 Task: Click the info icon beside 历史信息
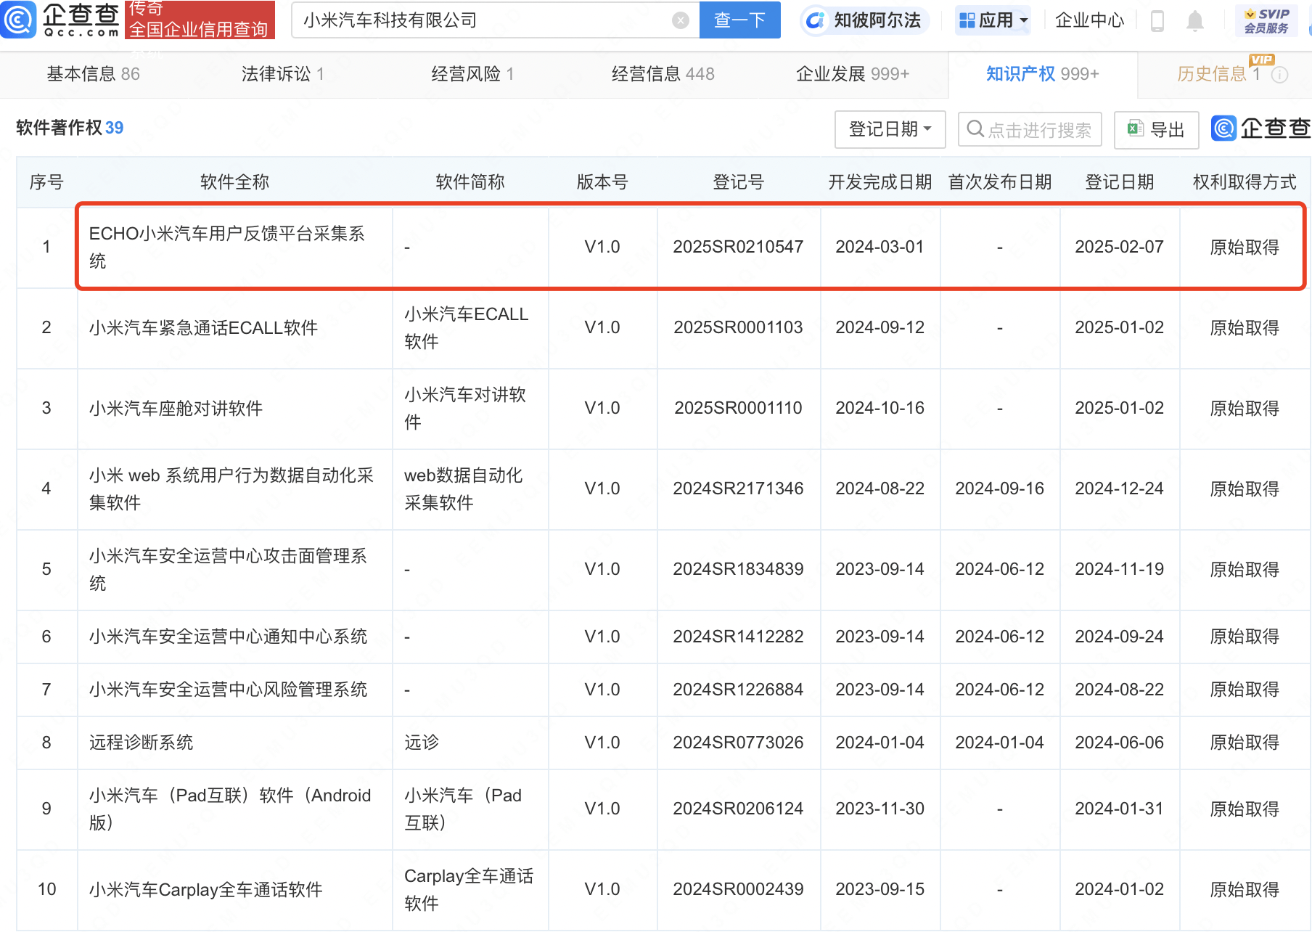[1280, 75]
